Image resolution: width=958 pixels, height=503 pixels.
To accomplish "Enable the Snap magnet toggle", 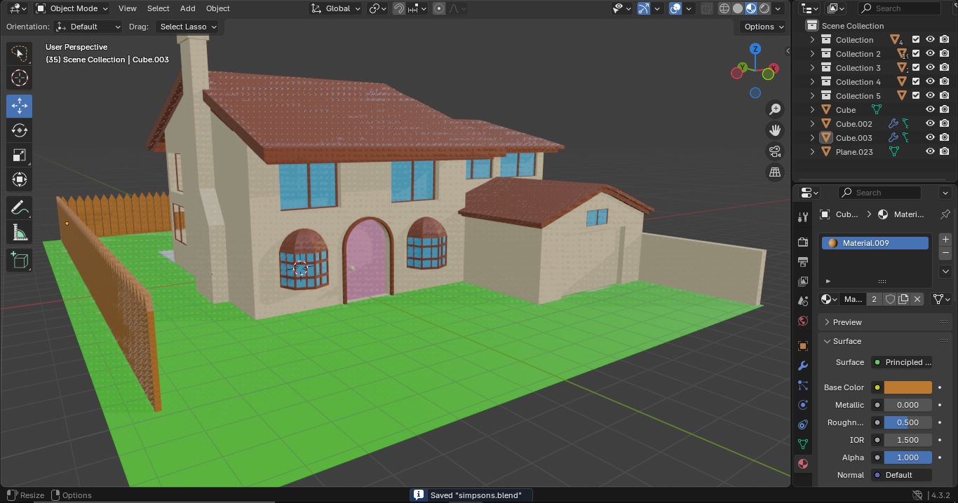I will 399,8.
